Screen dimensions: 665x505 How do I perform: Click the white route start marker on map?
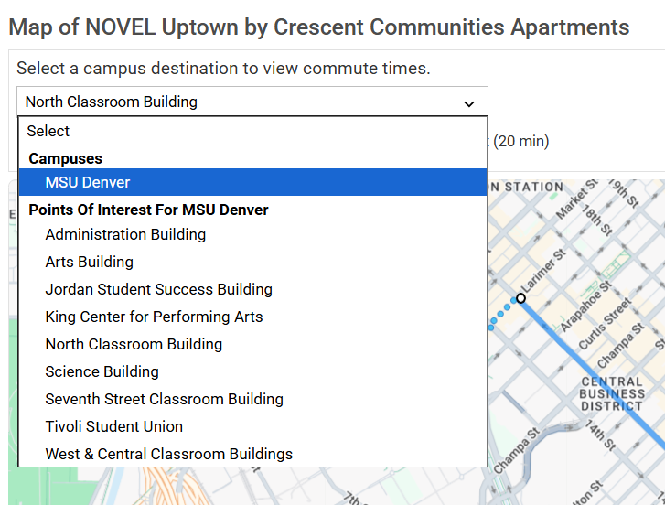(x=520, y=298)
